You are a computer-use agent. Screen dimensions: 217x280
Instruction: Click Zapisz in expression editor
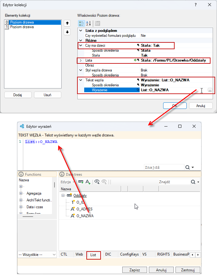pos(134,270)
